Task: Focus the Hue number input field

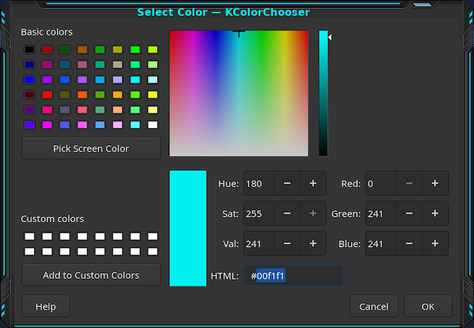Action: coord(258,184)
